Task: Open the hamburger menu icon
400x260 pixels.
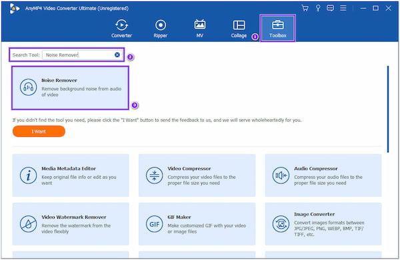Action: 343,8
